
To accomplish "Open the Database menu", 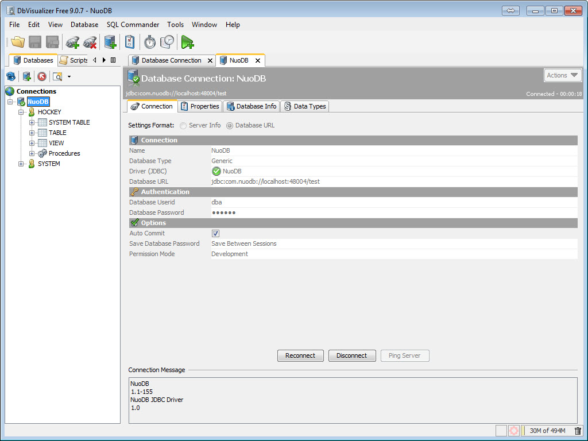I will (x=84, y=25).
